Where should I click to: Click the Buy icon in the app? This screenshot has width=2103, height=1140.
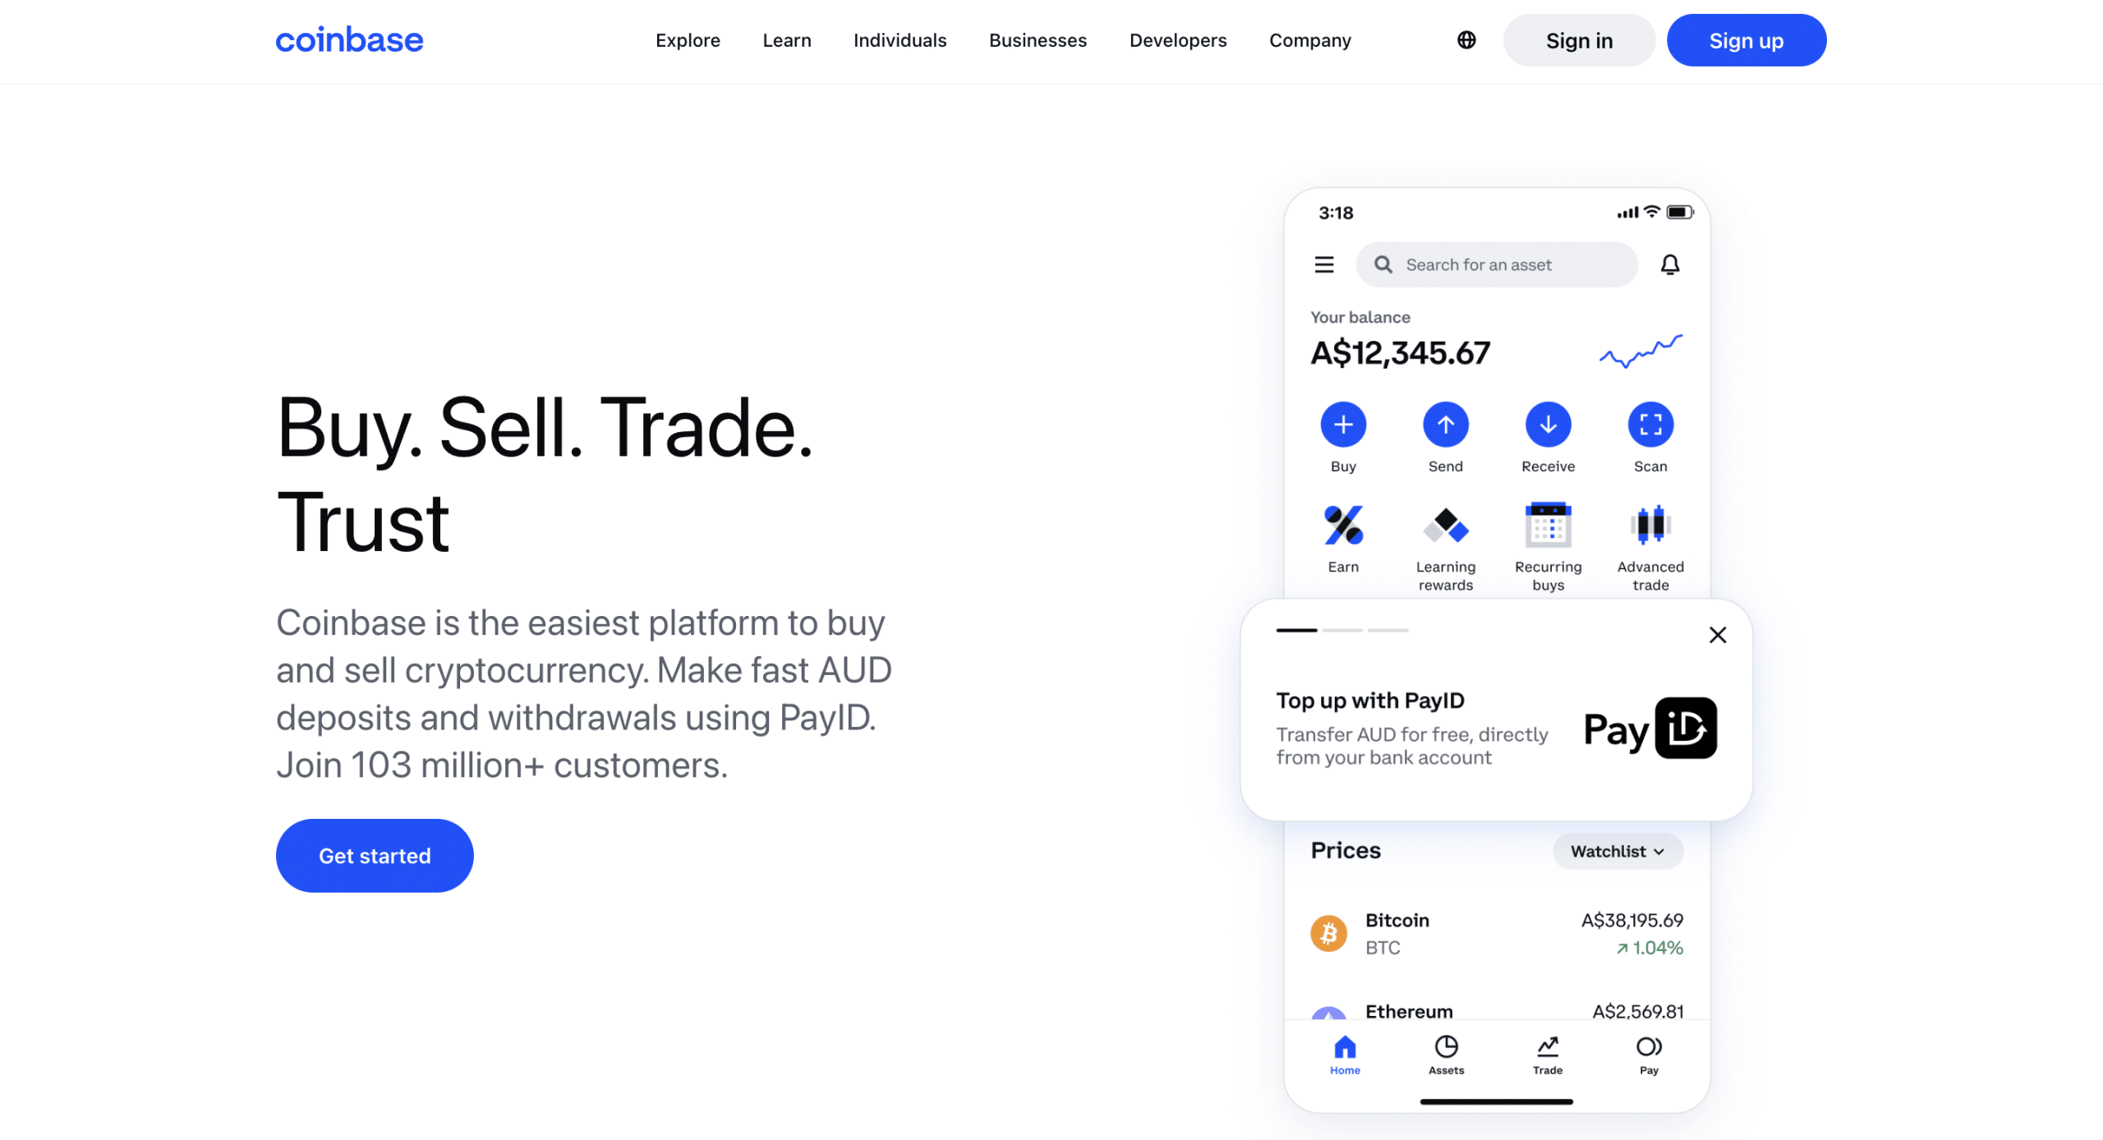point(1342,424)
